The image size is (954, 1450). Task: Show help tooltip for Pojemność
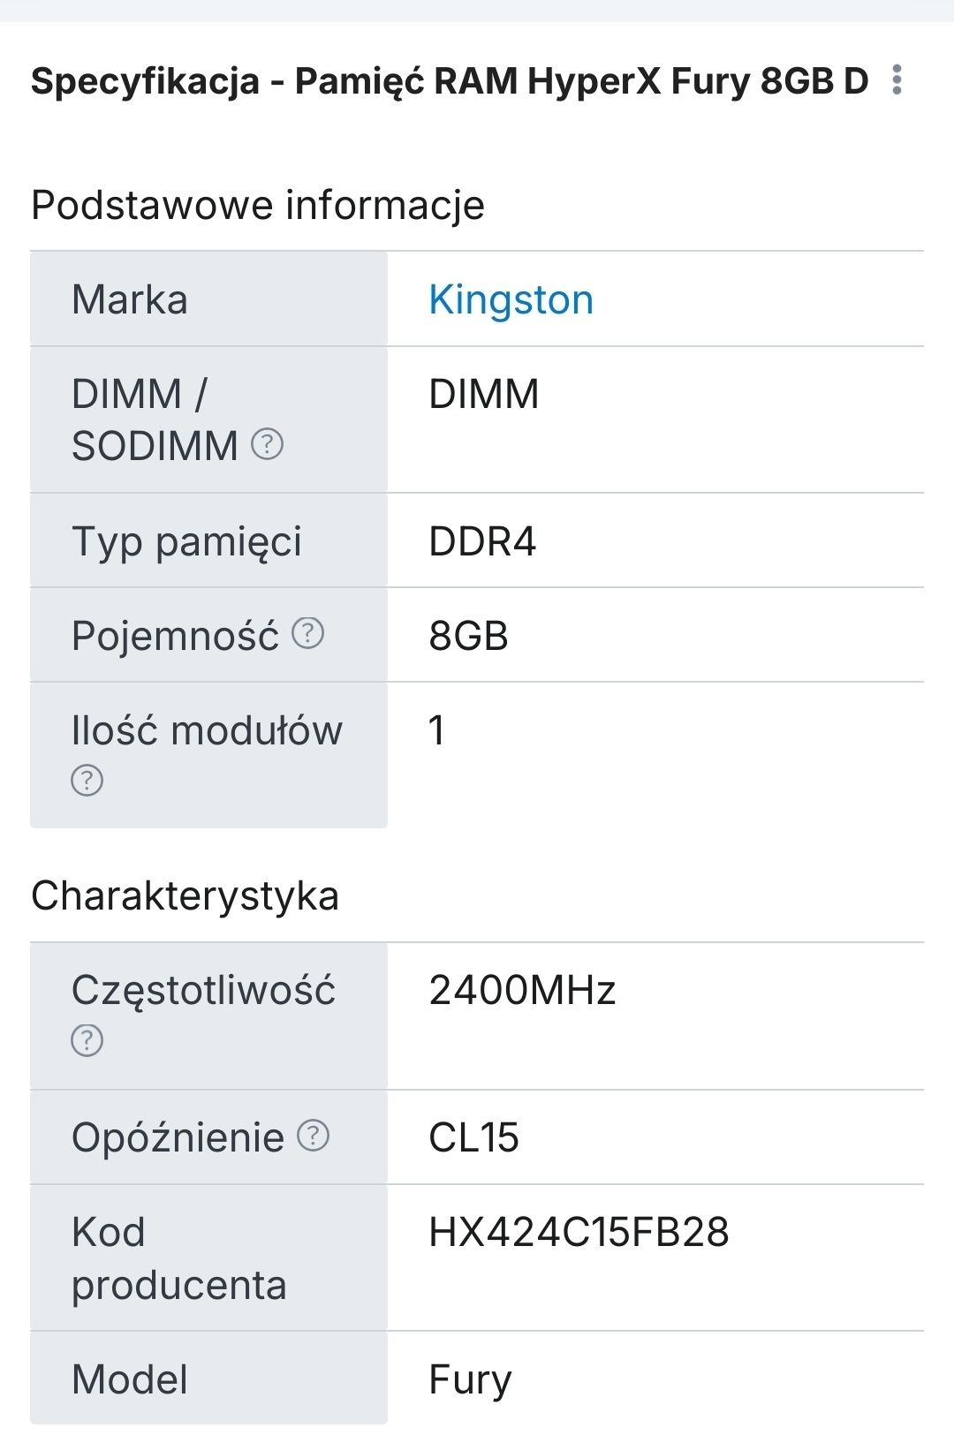click(308, 633)
